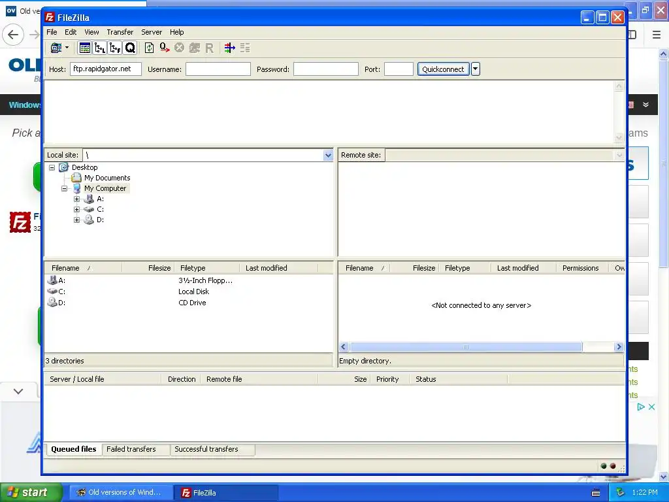The width and height of the screenshot is (669, 502).
Task: Click the Status column header in queue
Action: click(459, 379)
